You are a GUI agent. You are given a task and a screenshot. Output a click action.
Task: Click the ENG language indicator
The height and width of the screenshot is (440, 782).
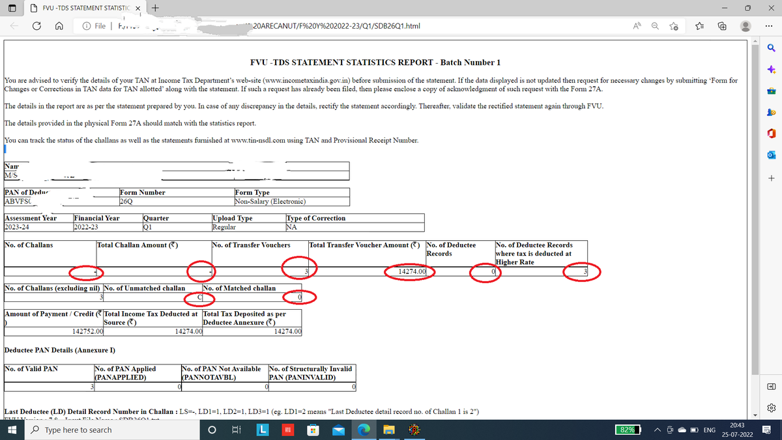click(710, 430)
